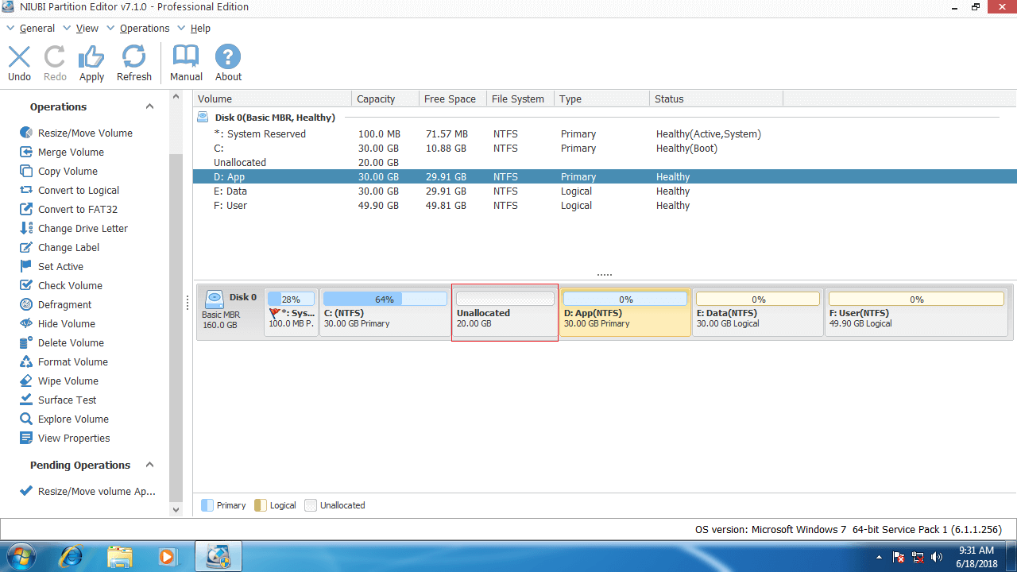Adjust the speaker volume in the tray
This screenshot has width=1017, height=572.
(x=937, y=556)
